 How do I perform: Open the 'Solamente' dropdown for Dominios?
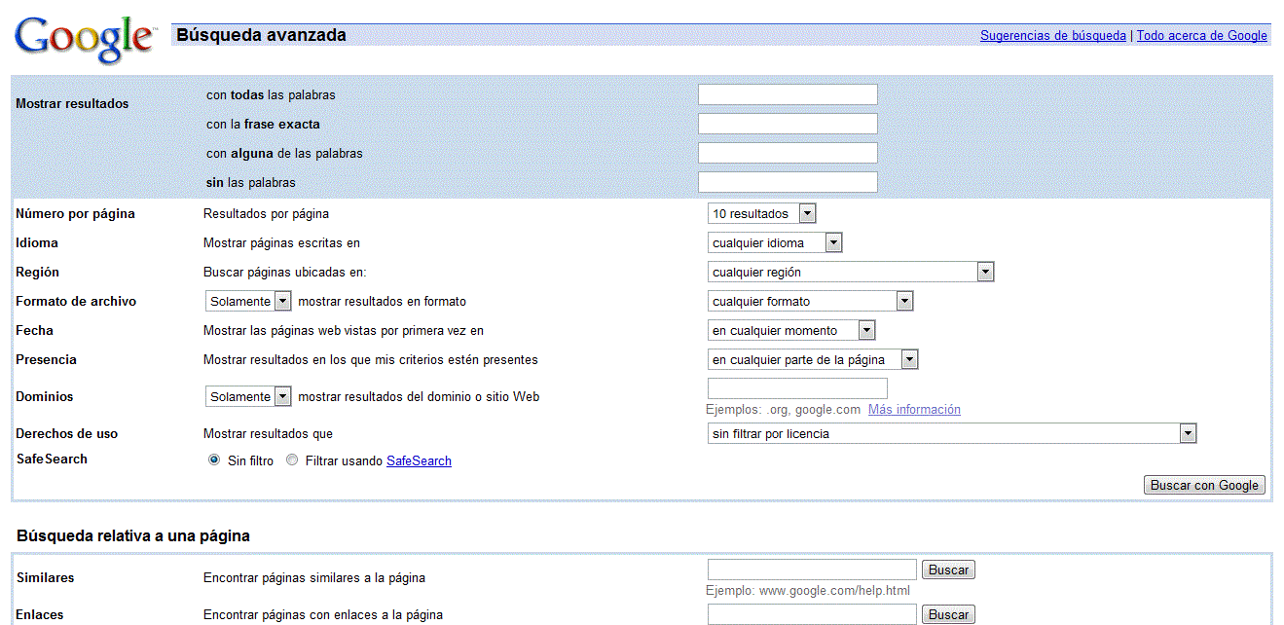coord(248,396)
